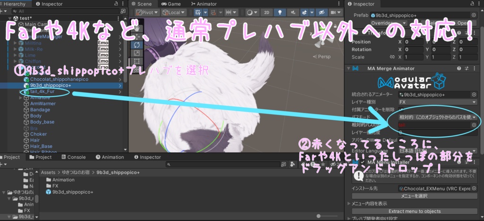The image size is (484, 221).
Task: Open the draw mode shading sphere menu
Action: (x=252, y=12)
